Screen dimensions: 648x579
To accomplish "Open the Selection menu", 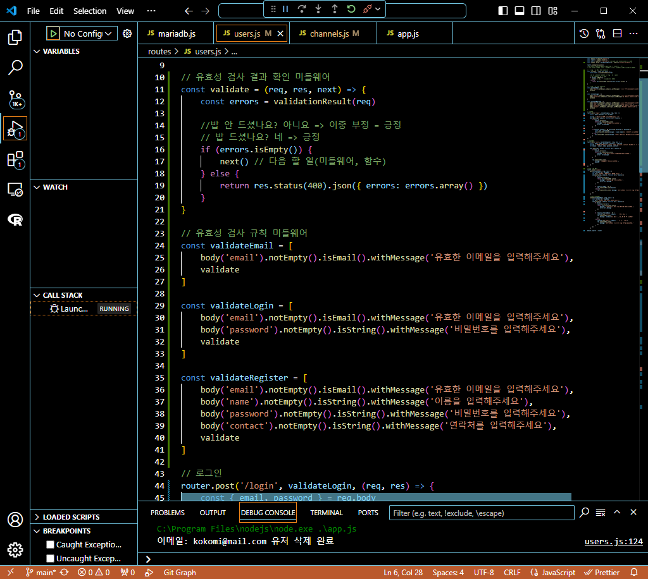I will click(90, 11).
